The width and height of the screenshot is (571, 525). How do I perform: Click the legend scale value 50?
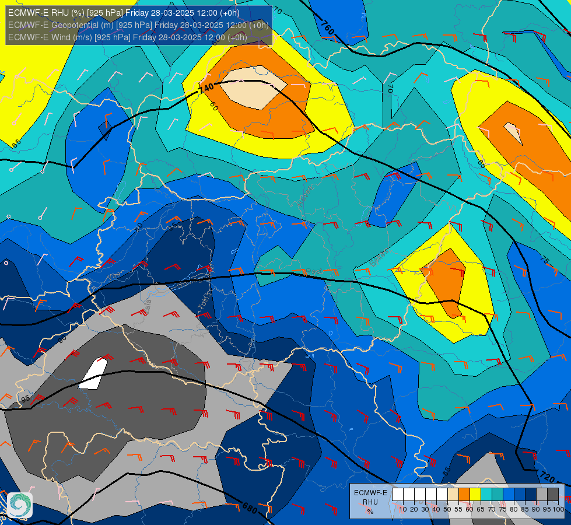click(x=447, y=509)
